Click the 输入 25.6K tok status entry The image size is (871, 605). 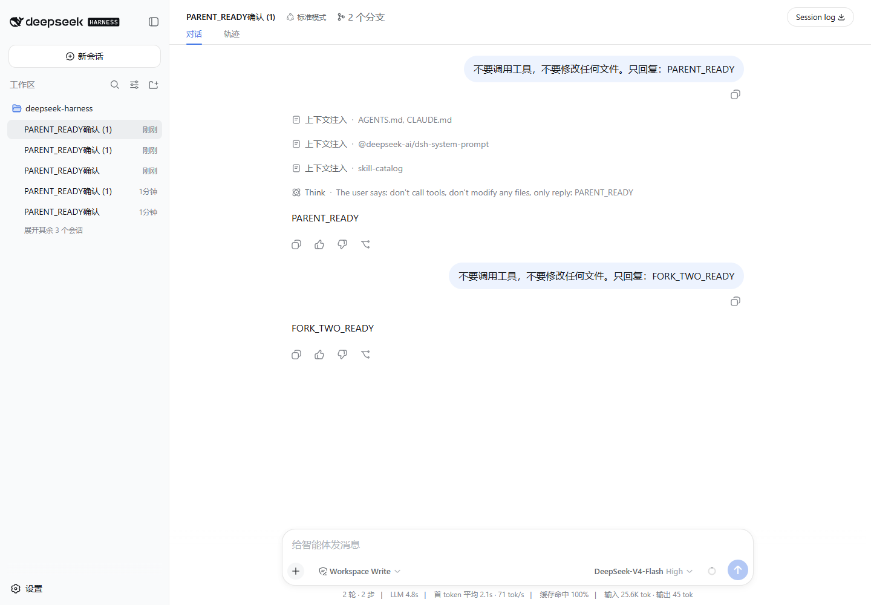[628, 595]
